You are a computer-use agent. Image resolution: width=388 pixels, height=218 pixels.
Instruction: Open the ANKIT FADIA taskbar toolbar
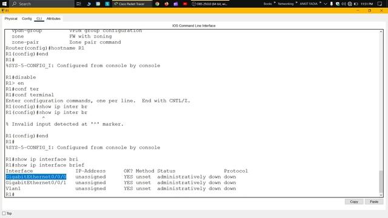[x=309, y=4]
